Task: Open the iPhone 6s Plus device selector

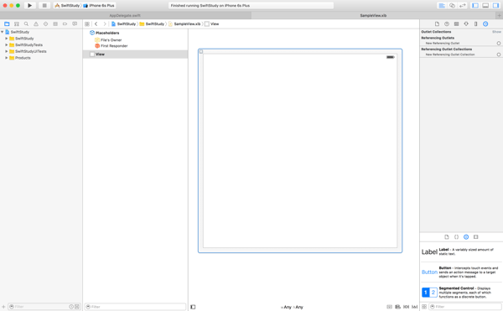Action: [99, 6]
